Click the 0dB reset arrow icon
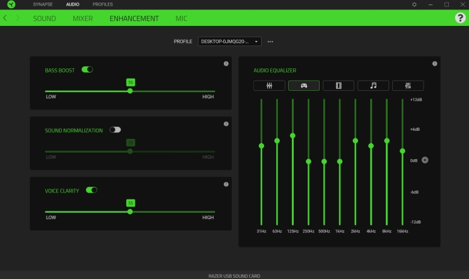The width and height of the screenshot is (469, 279). pyautogui.click(x=425, y=160)
